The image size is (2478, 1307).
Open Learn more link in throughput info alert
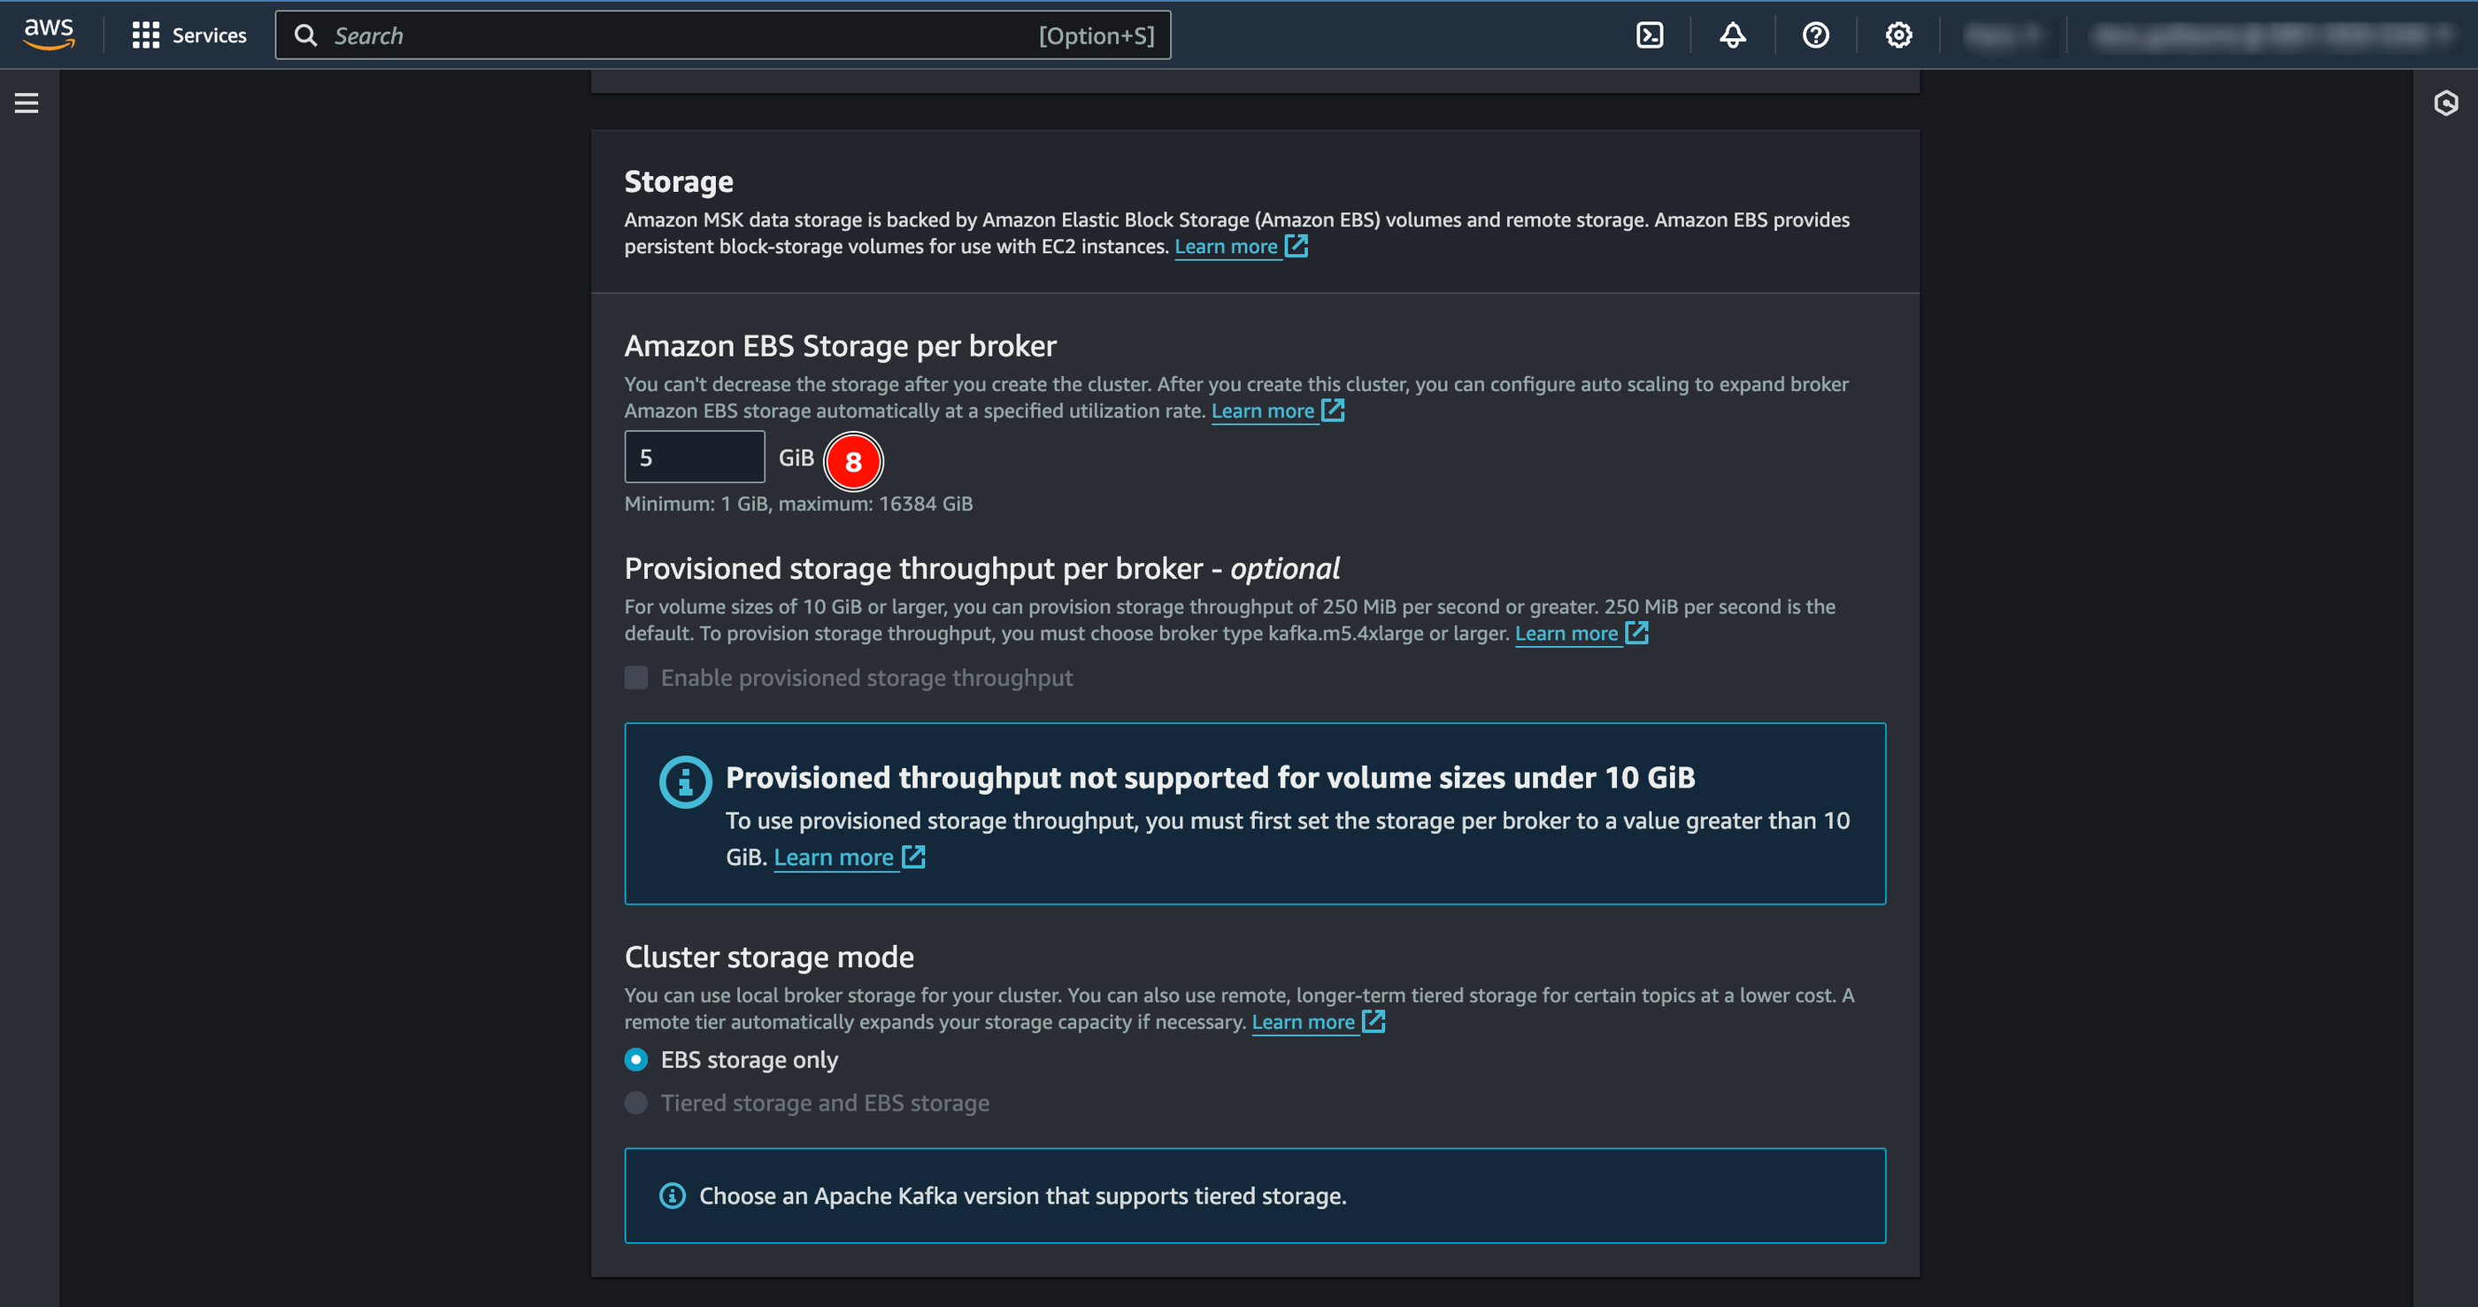[x=849, y=857]
